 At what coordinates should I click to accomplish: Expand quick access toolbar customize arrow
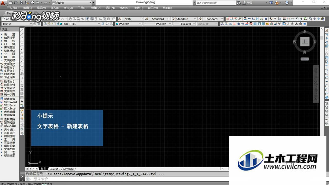tap(94, 3)
